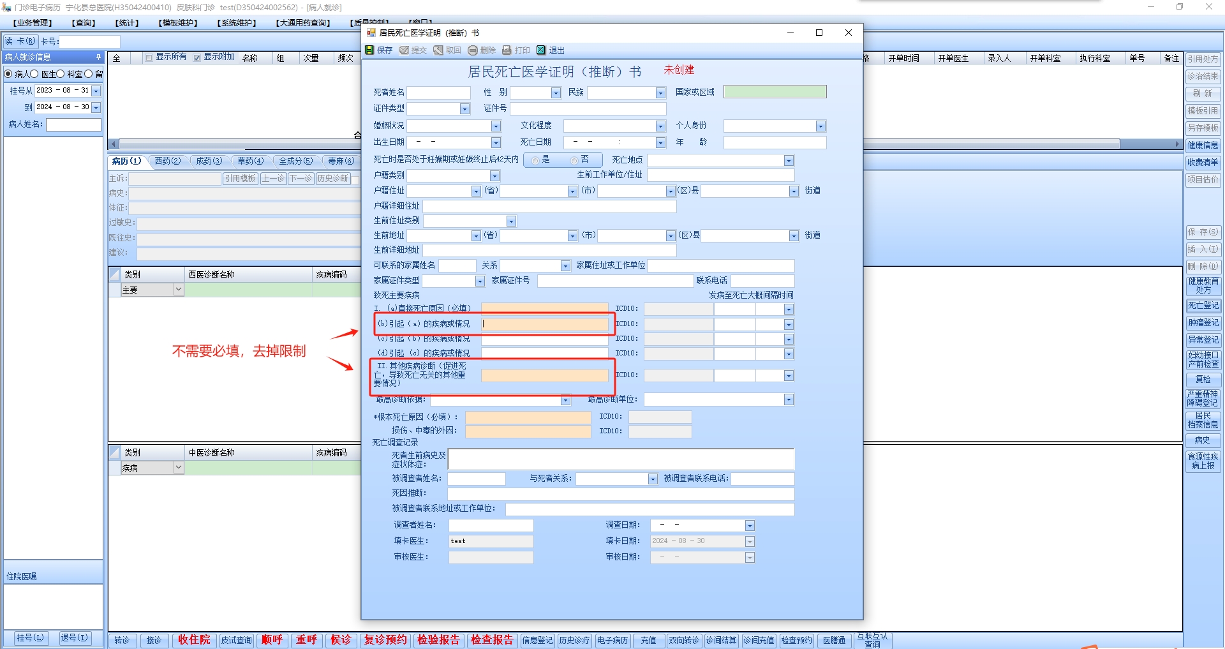Click the Print (打印) printer icon
The image size is (1225, 649).
pyautogui.click(x=507, y=50)
